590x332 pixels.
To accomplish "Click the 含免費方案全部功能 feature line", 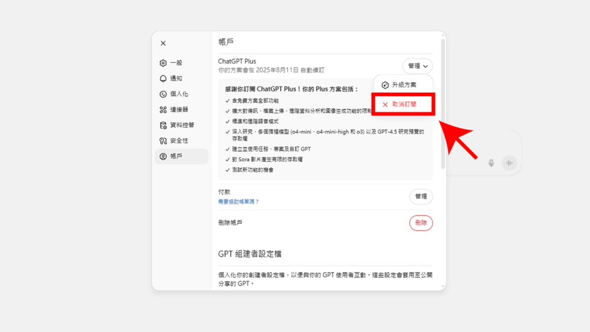I will click(255, 101).
